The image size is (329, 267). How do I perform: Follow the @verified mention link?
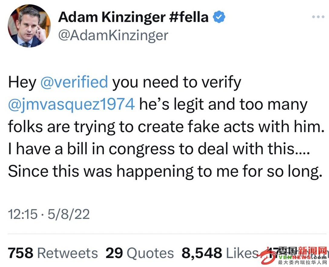[x=74, y=82]
